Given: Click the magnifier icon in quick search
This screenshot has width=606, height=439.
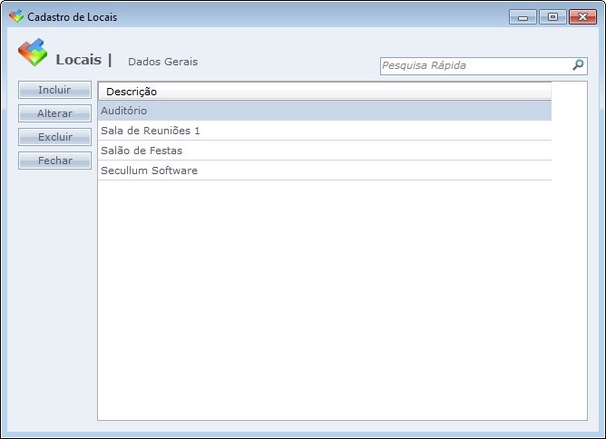Looking at the screenshot, I should tap(578, 65).
